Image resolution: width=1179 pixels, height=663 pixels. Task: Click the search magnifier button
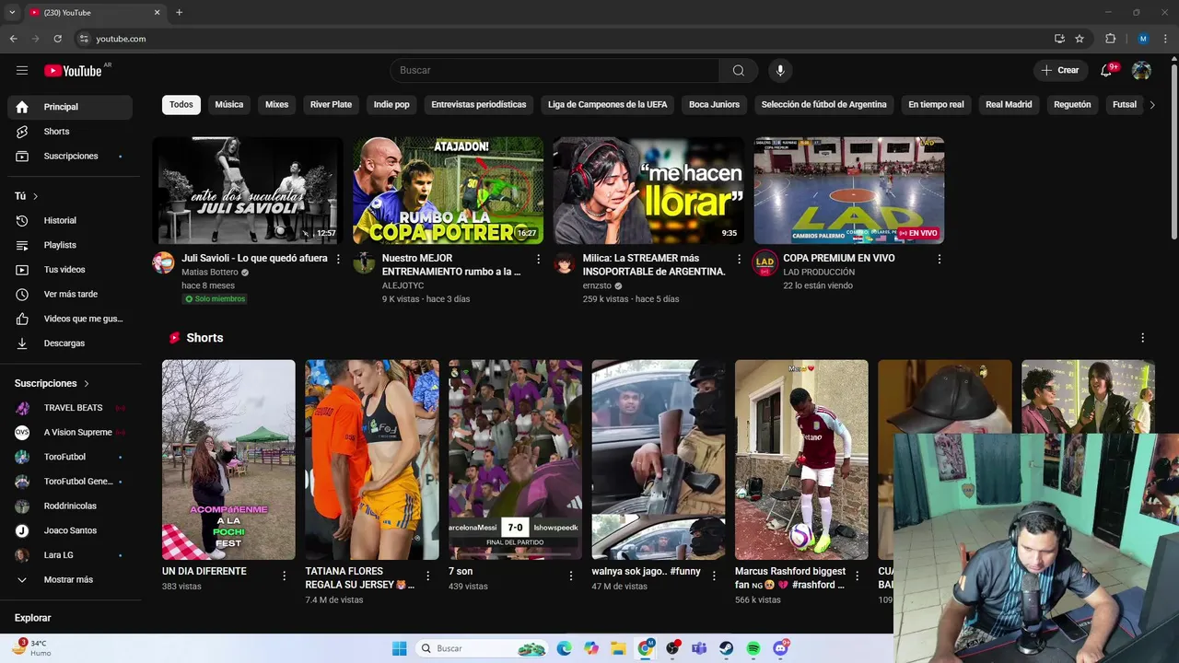pos(738,70)
